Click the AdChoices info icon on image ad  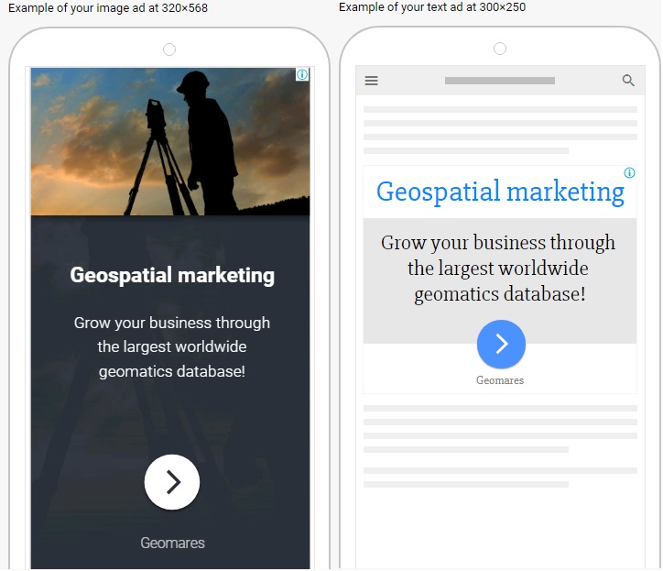(x=302, y=74)
